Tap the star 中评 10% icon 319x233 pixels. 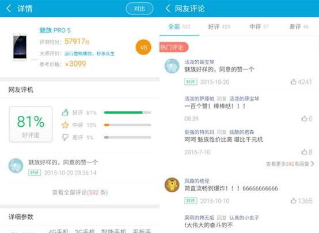65,125
